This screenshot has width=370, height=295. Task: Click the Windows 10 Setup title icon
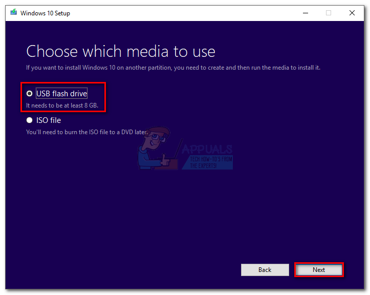pyautogui.click(x=14, y=12)
